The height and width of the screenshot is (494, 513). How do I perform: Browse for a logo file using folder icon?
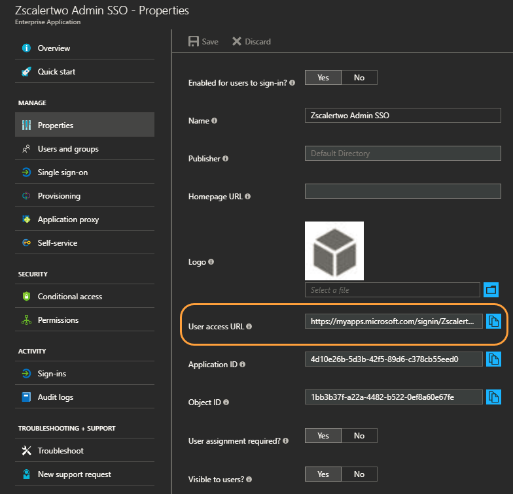point(491,289)
